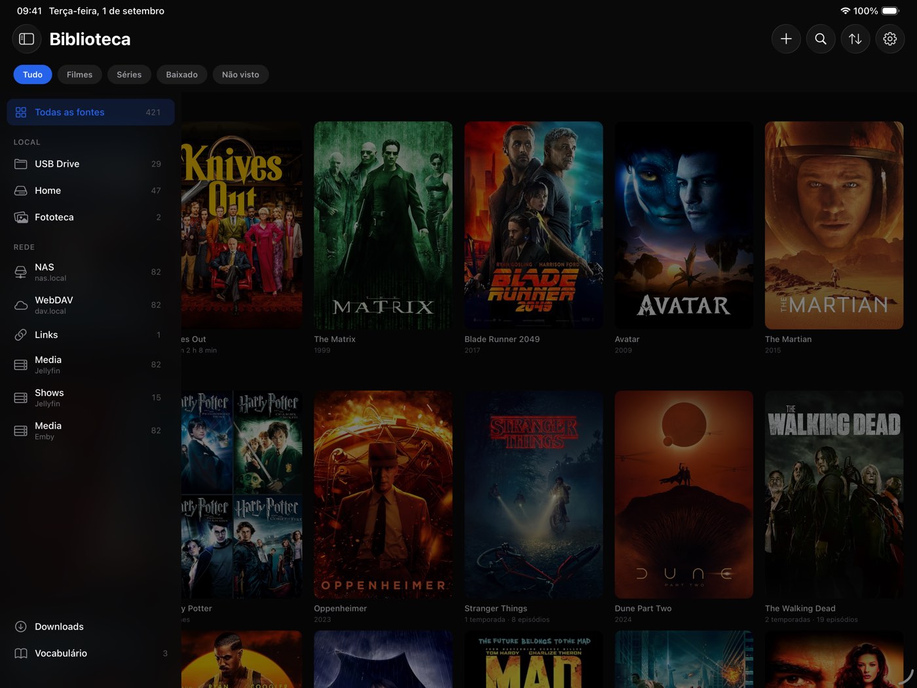Filter by Não visto
Image resolution: width=917 pixels, height=688 pixels.
(240, 75)
